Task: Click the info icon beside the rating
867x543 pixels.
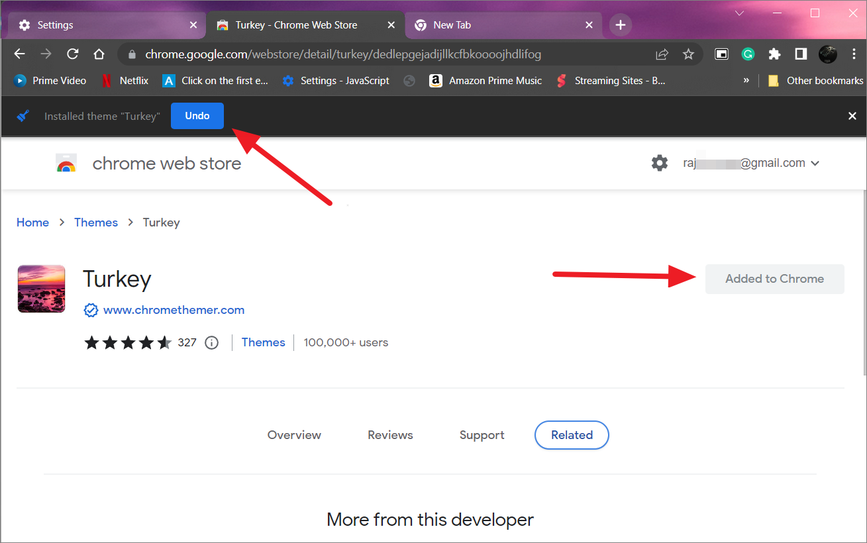Action: [x=211, y=342]
